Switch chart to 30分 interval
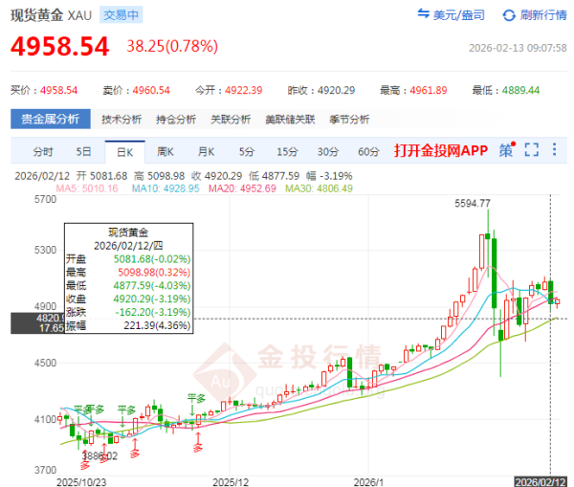 328,151
